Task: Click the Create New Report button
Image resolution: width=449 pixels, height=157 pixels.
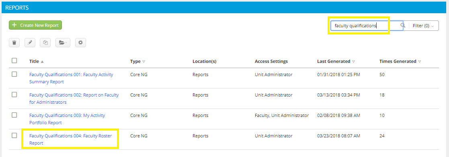Action: [35, 25]
